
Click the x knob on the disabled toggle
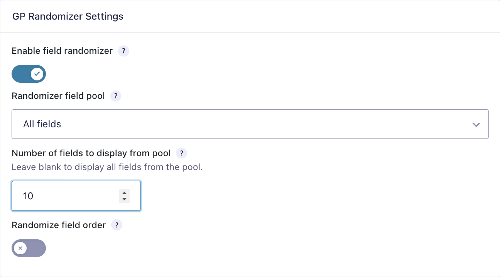tap(20, 248)
